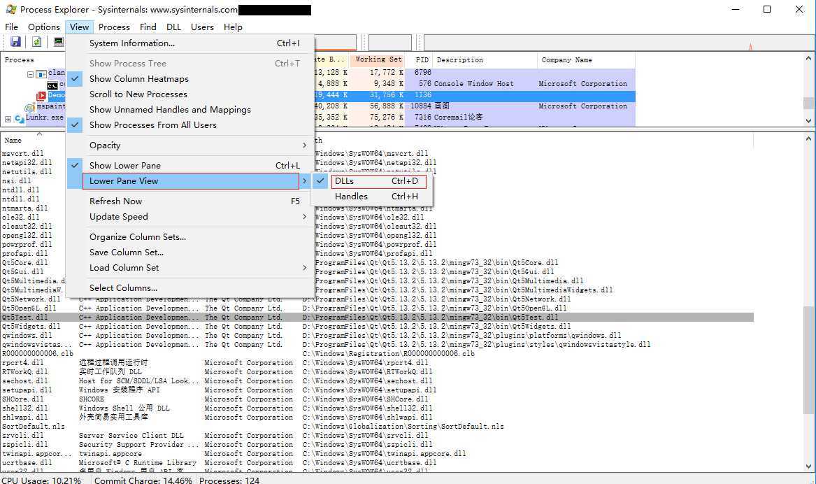
Task: Click the Save floppy disk toolbar icon
Action: pos(15,42)
